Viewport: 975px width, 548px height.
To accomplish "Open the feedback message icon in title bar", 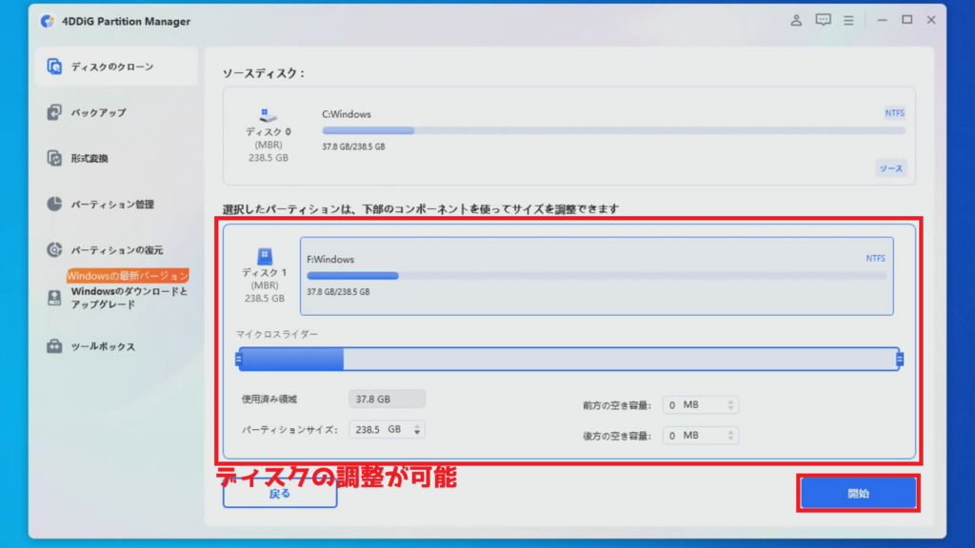I will click(x=823, y=20).
